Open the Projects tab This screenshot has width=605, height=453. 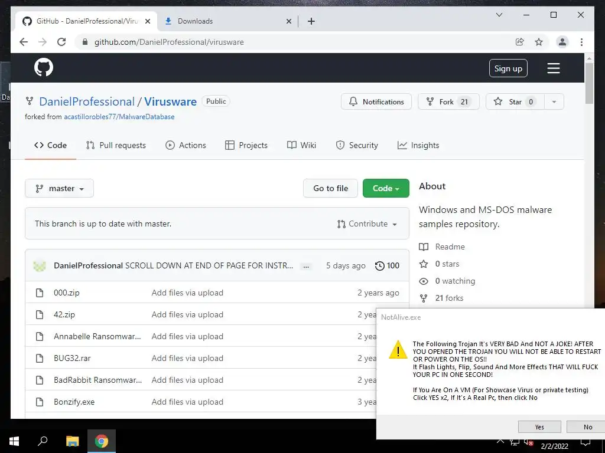tap(246, 145)
